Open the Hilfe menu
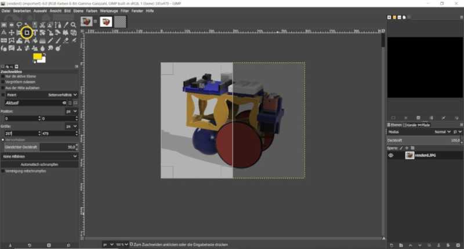This screenshot has height=249, width=464. 150,11
